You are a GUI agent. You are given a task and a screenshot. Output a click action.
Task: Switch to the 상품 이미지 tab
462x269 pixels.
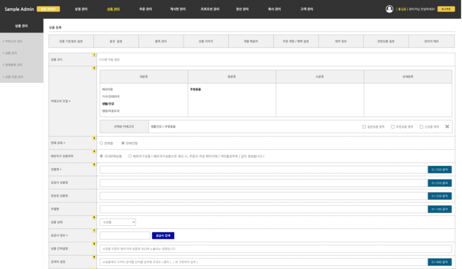(206, 41)
